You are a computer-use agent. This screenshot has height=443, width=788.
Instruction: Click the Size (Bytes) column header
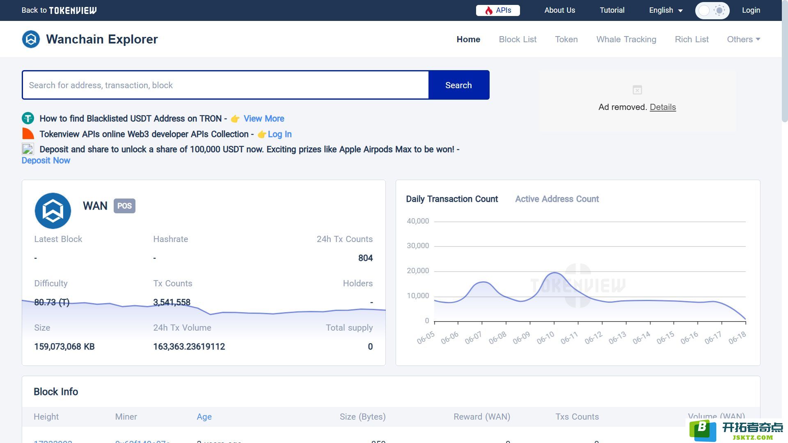(x=363, y=417)
